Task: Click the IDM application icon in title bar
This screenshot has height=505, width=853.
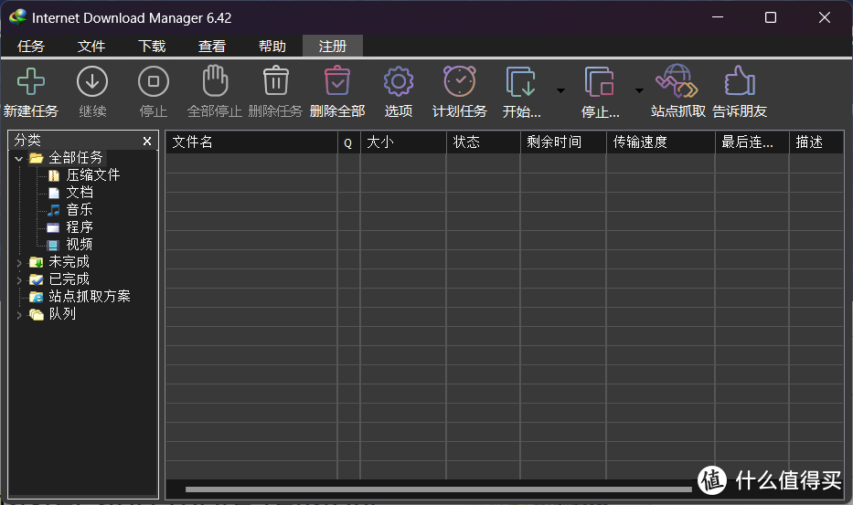Action: (17, 17)
